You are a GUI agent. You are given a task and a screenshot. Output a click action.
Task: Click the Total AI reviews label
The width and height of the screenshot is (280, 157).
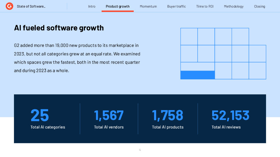[x=226, y=127]
